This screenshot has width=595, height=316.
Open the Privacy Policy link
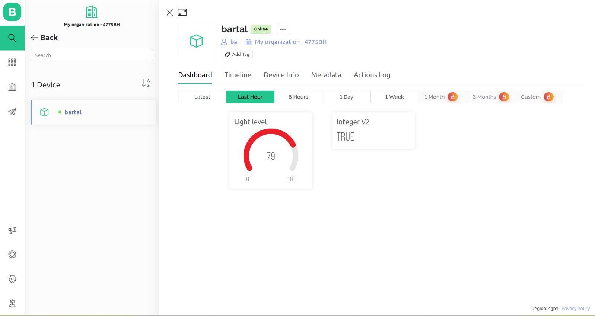(576, 309)
